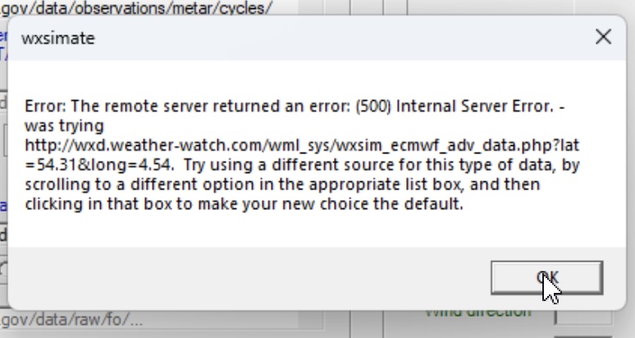This screenshot has width=635, height=338.
Task: Close the wxsimate error dialog
Action: pyautogui.click(x=603, y=37)
